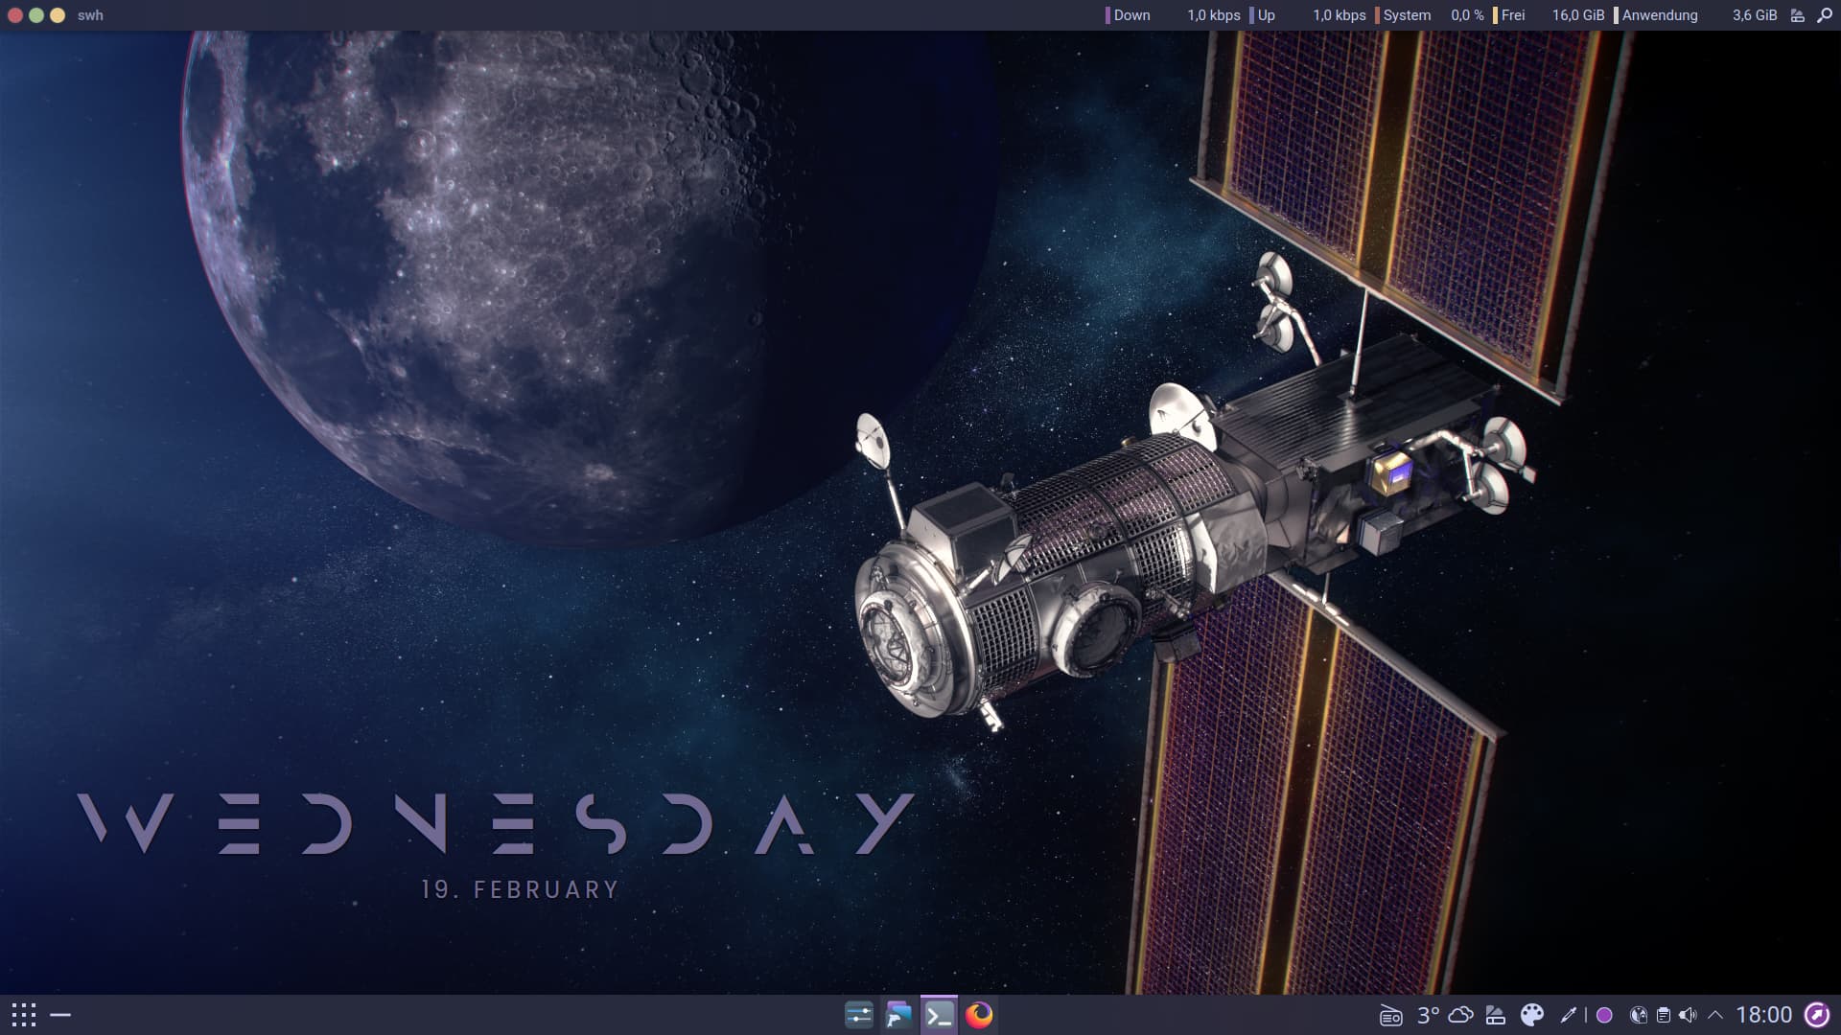Image resolution: width=1841 pixels, height=1035 pixels.
Task: Click the Frei 16,0 GiB memory monitor
Action: (x=1549, y=15)
